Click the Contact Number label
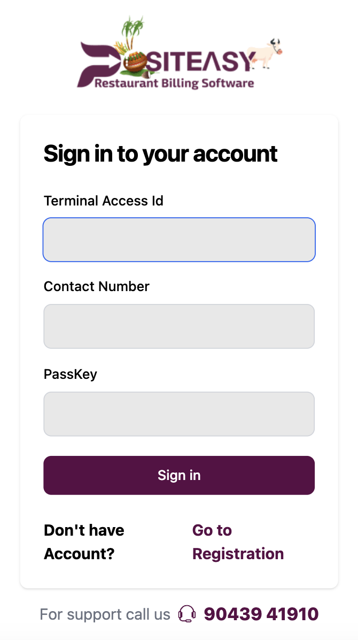This screenshot has height=640, width=358. click(x=97, y=286)
